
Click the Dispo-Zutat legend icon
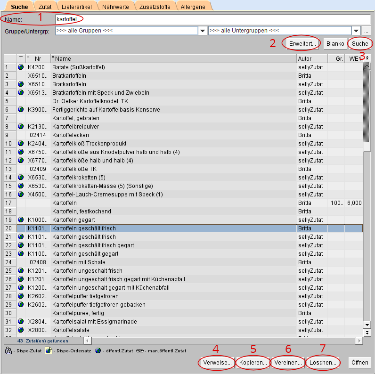8,351
